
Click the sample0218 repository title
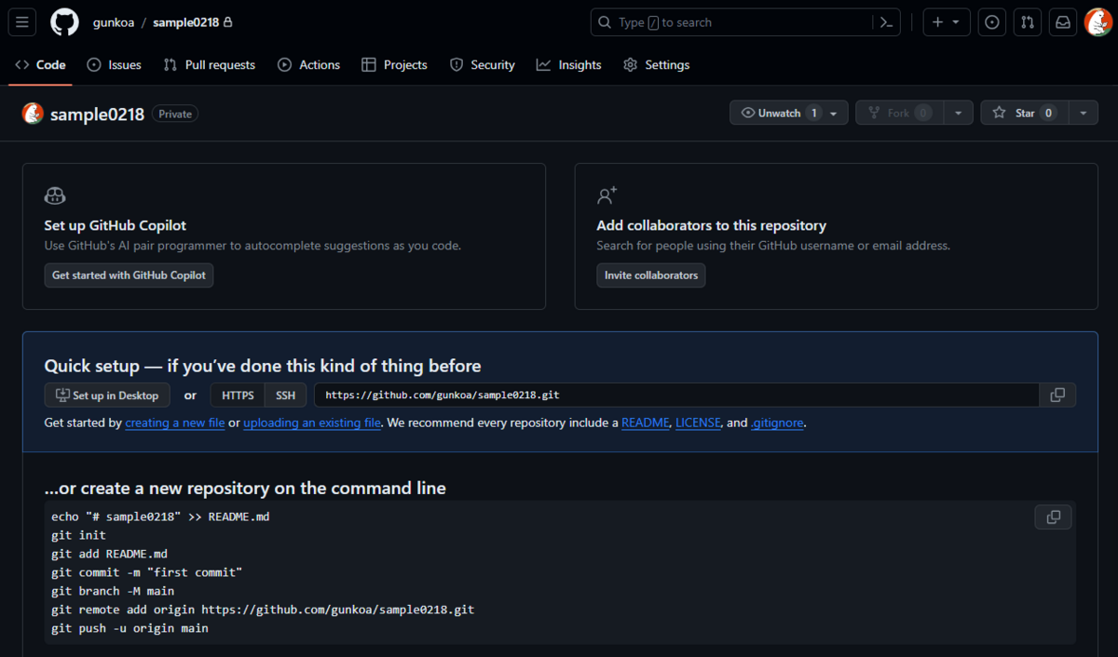[97, 114]
